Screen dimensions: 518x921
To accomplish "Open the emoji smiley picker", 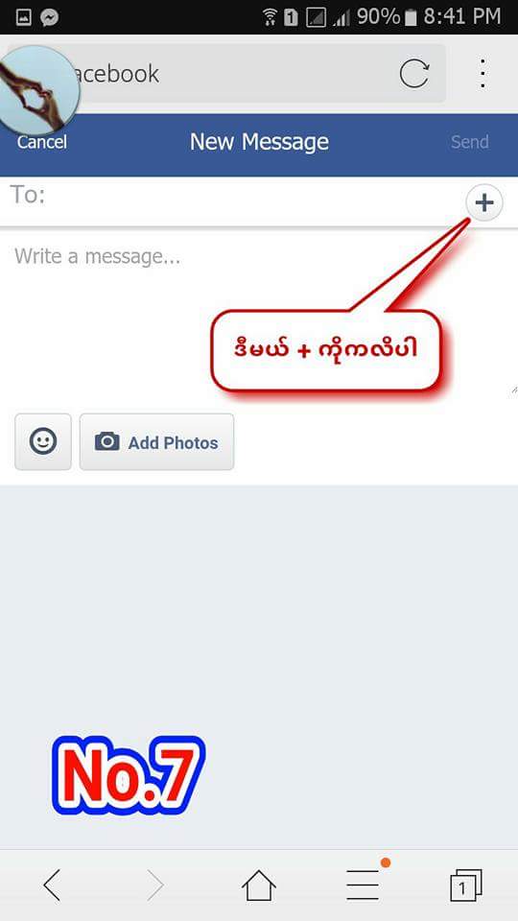I will point(43,441).
